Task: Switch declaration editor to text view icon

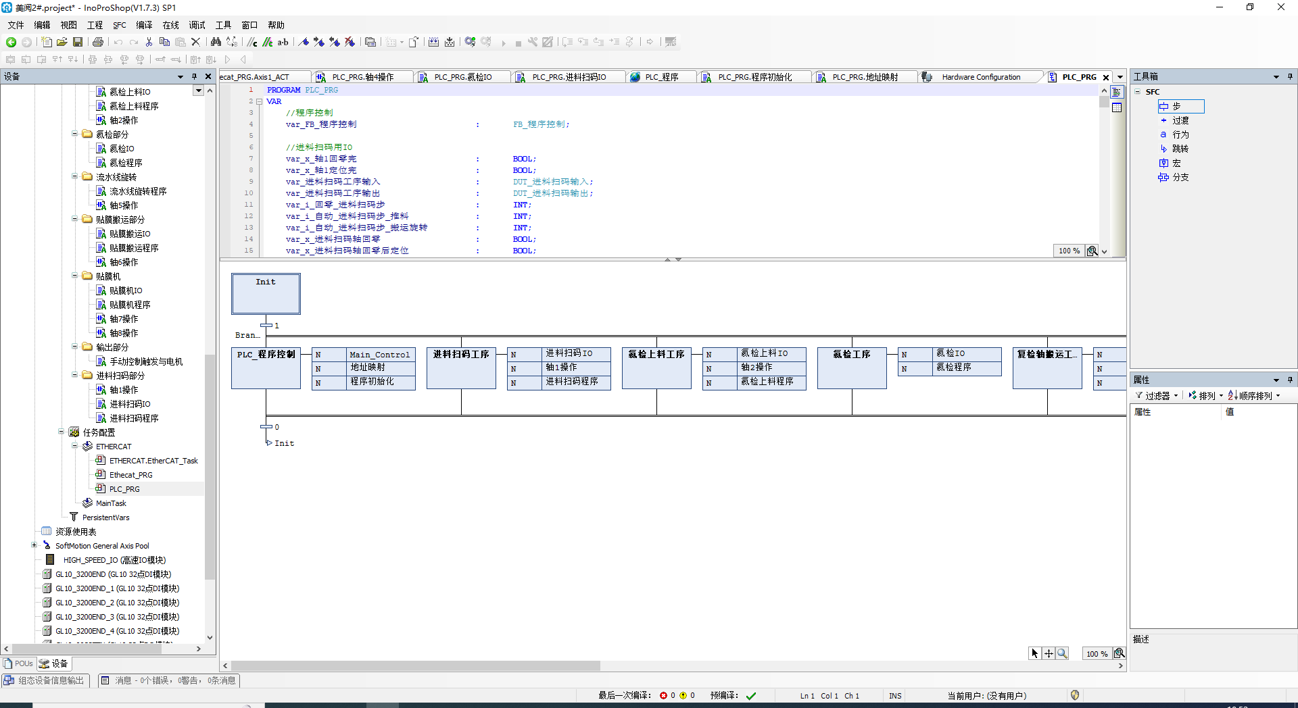Action: point(1117,93)
